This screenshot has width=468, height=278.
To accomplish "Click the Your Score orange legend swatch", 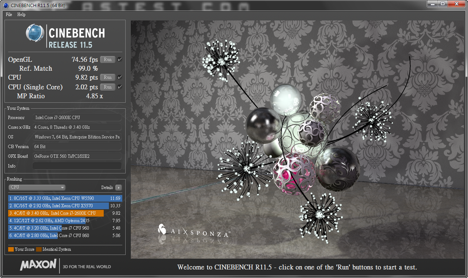I will click(x=11, y=249).
